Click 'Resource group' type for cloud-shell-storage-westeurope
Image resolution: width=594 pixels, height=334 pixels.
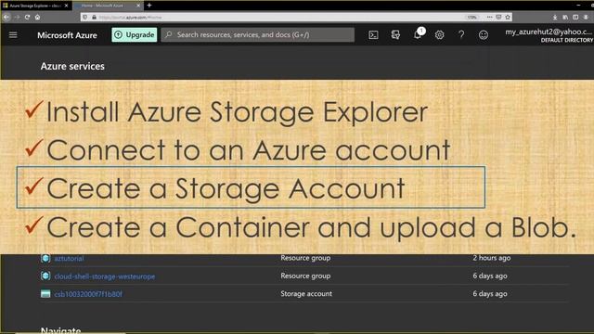pyautogui.click(x=305, y=276)
